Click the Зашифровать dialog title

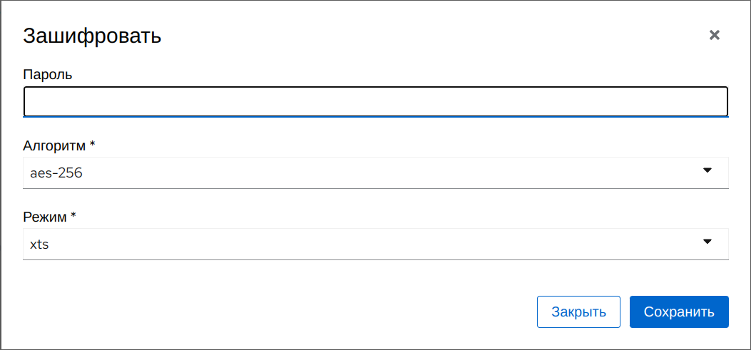click(x=92, y=36)
